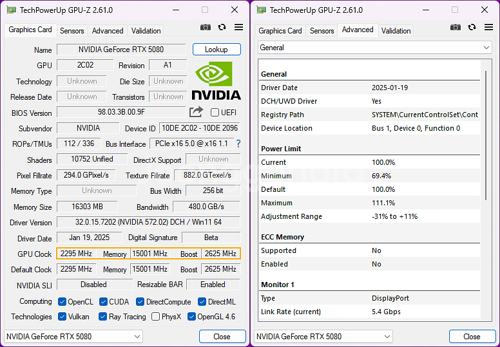Click refresh icon in left GPU-Z window

coord(222,28)
